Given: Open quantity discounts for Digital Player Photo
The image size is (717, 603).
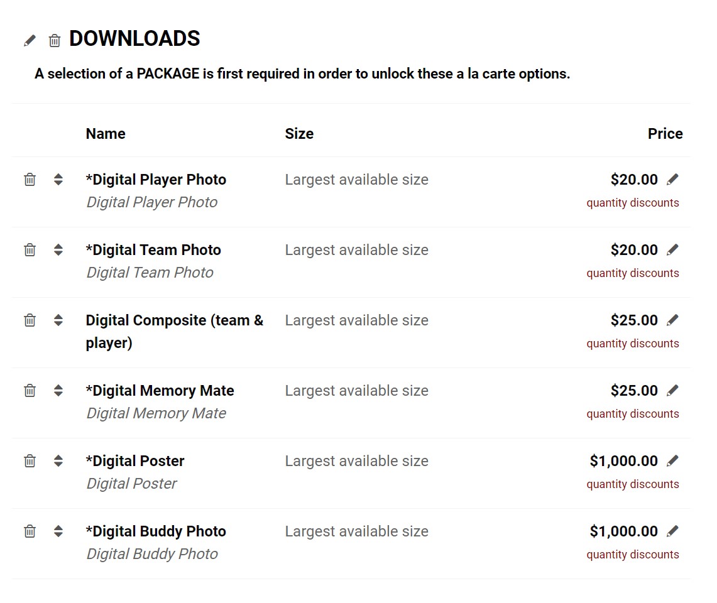Looking at the screenshot, I should point(633,203).
